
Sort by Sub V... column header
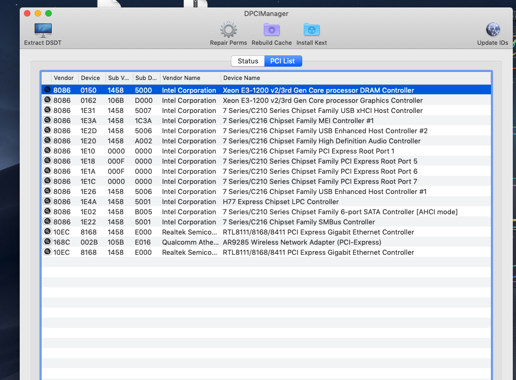(x=118, y=78)
